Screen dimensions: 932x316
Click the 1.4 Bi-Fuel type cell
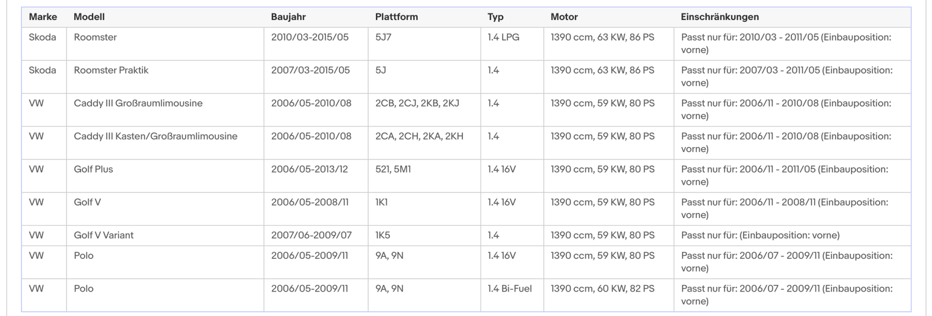coord(510,289)
